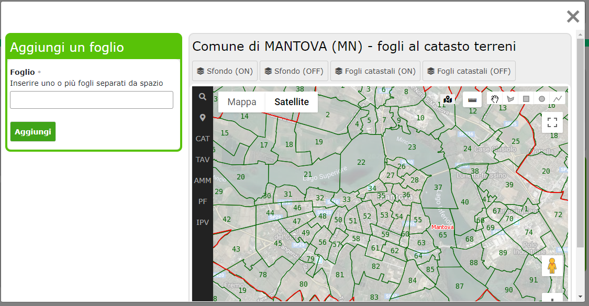
Task: Select the hand pan tool
Action: pos(495,99)
